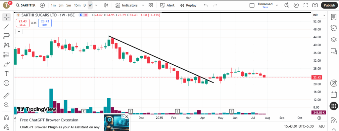Open the layout setup square icon
The height and width of the screenshot is (131, 339).
(x=252, y=5)
